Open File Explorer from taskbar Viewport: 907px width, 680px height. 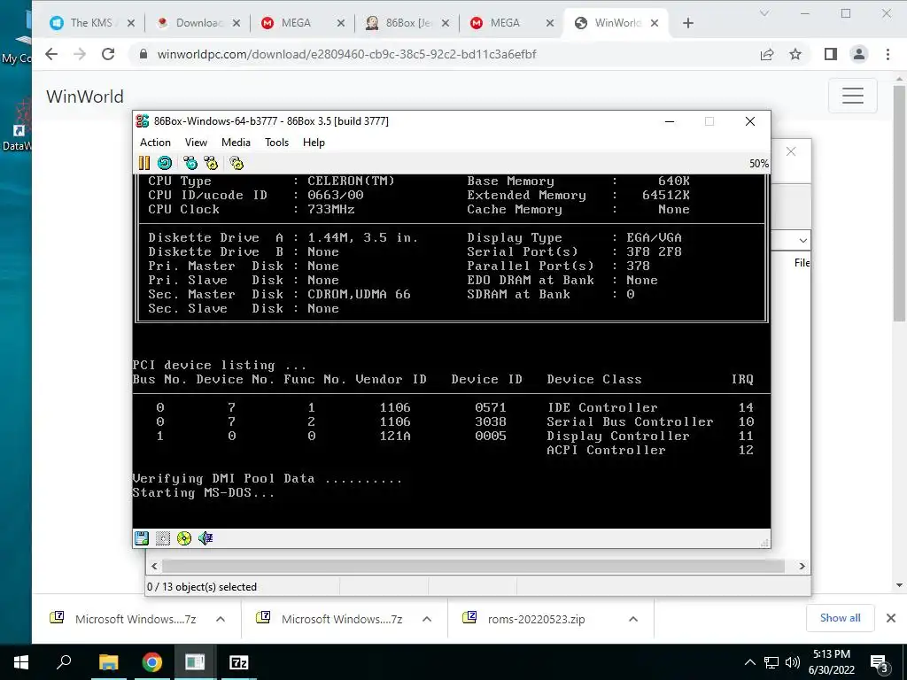coord(108,662)
